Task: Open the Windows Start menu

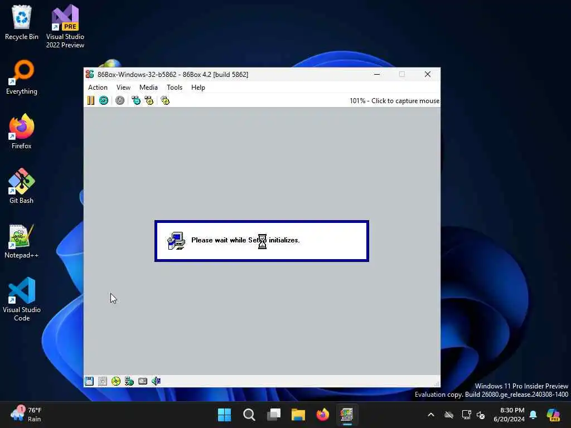Action: coord(224,415)
